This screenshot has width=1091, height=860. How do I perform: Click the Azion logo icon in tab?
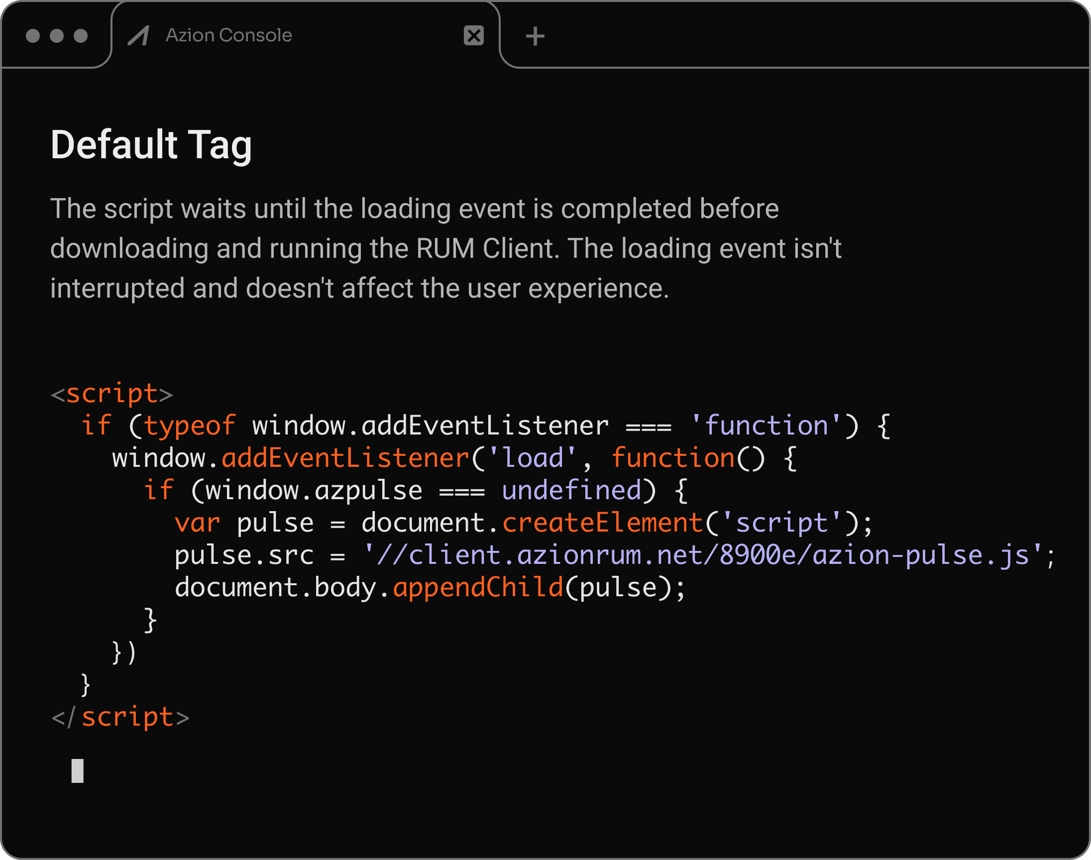(139, 36)
